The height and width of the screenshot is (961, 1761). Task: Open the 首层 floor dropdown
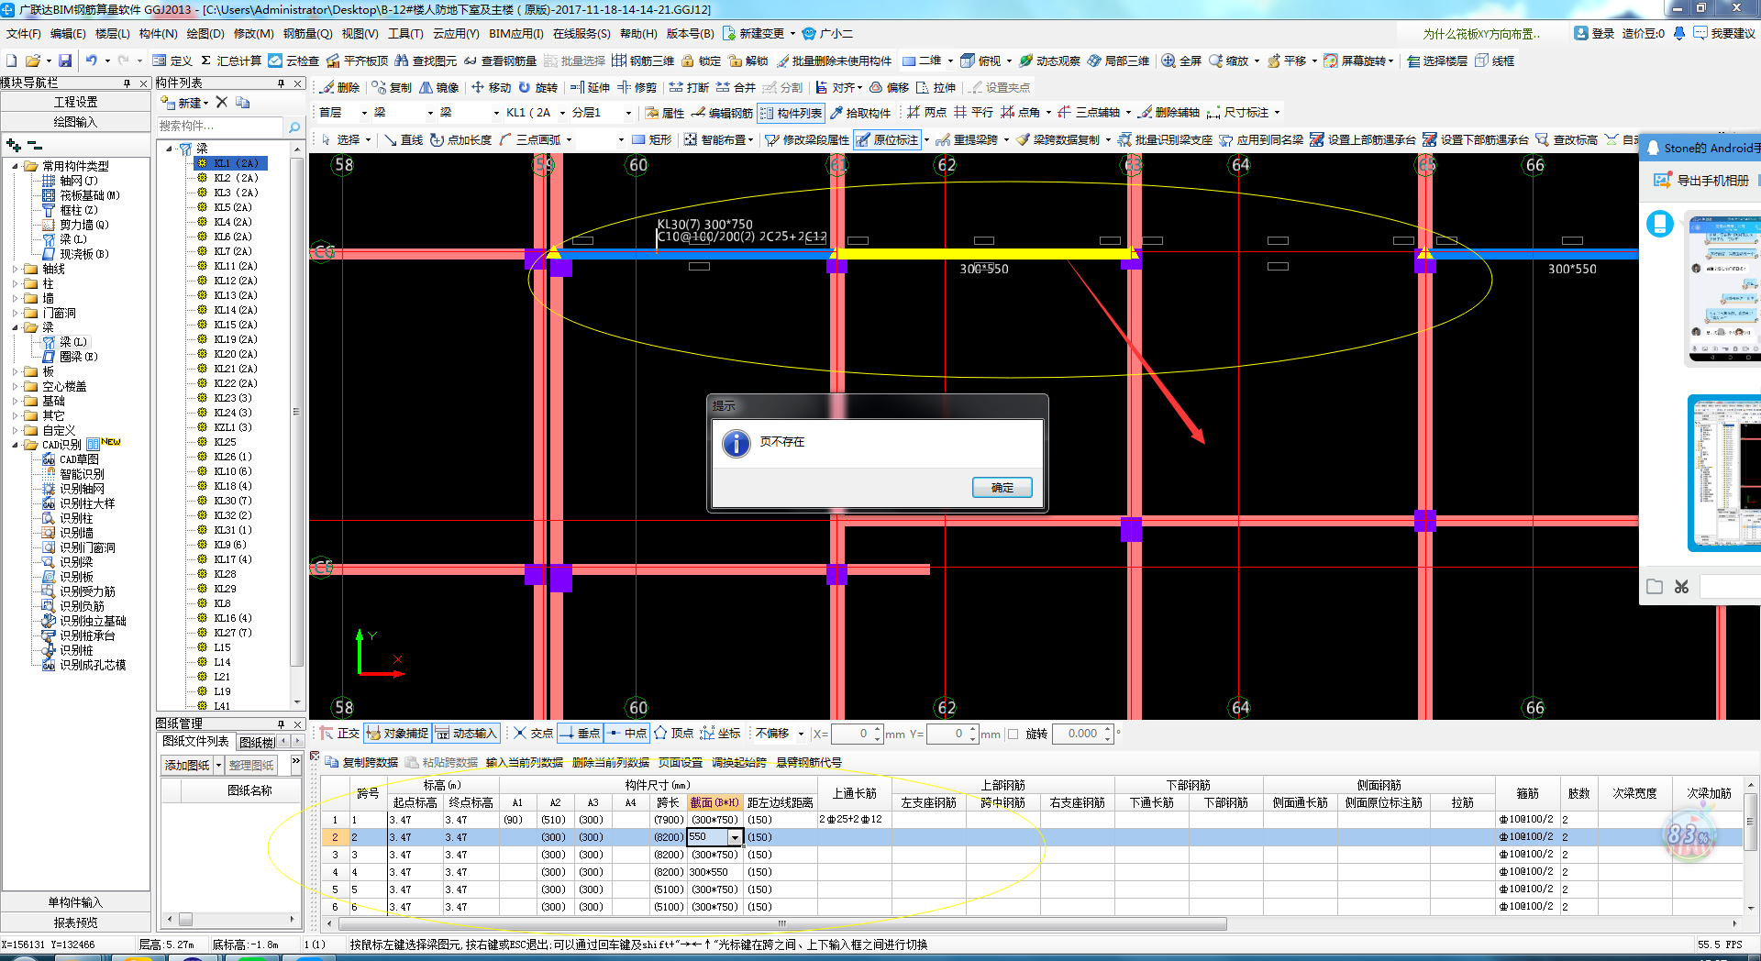click(364, 113)
